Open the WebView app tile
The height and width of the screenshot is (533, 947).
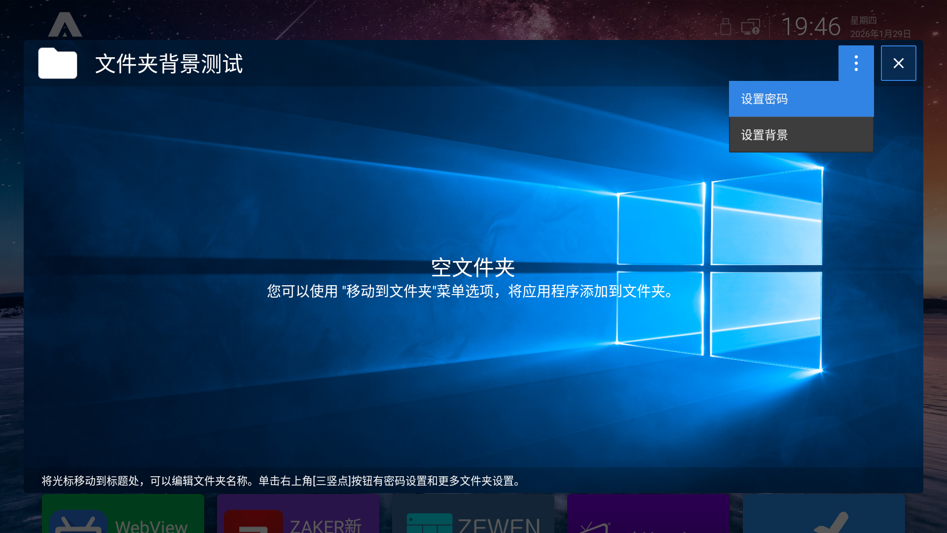pyautogui.click(x=123, y=514)
